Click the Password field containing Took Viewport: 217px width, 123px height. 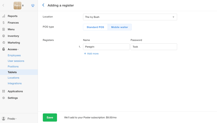tap(154, 47)
